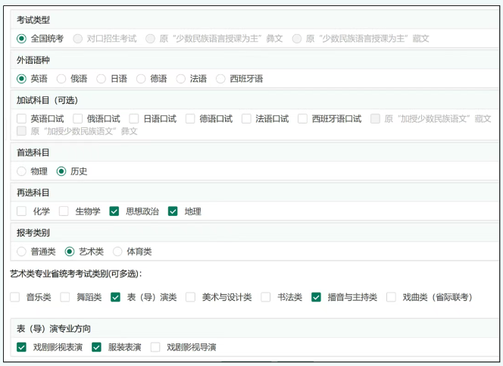Enable the 生物学 elective checkbox
Viewport: 503px width, 366px height.
point(64,211)
